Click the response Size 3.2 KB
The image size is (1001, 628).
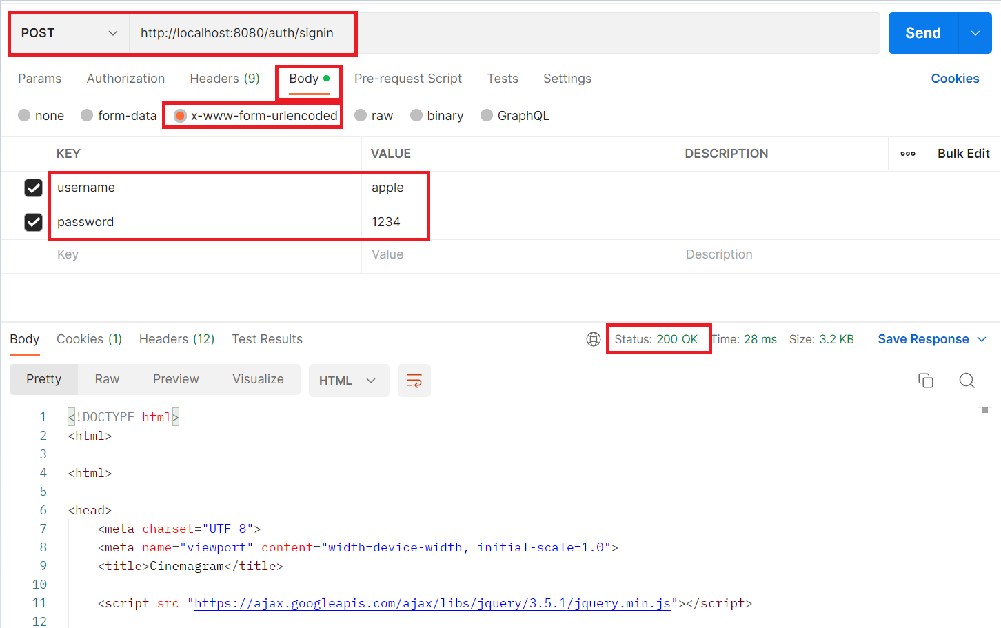click(x=822, y=339)
